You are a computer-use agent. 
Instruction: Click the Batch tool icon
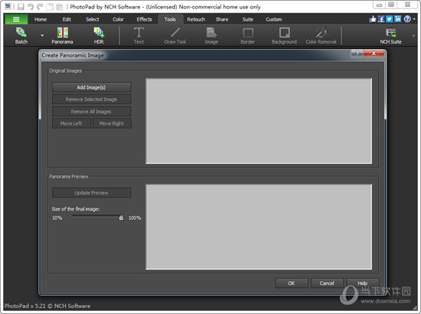click(x=21, y=35)
